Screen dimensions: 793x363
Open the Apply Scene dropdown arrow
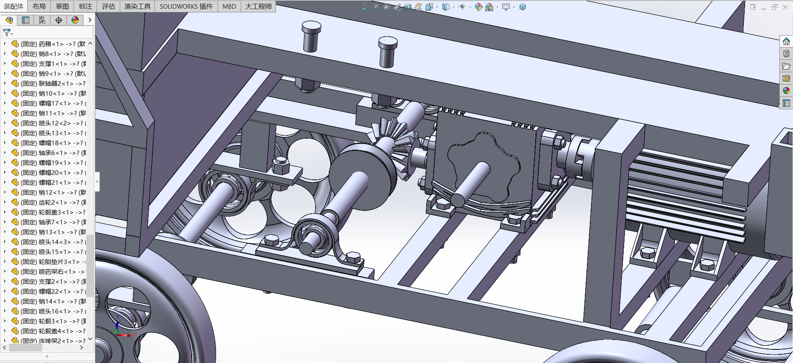497,7
